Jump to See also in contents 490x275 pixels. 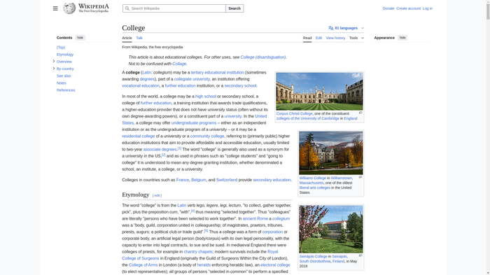(x=64, y=76)
